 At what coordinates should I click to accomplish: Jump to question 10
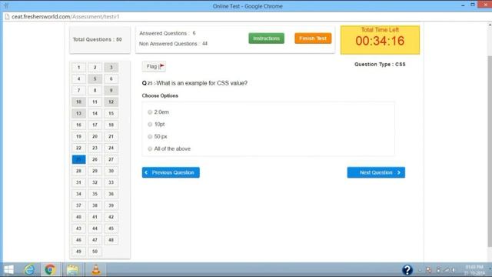78,102
